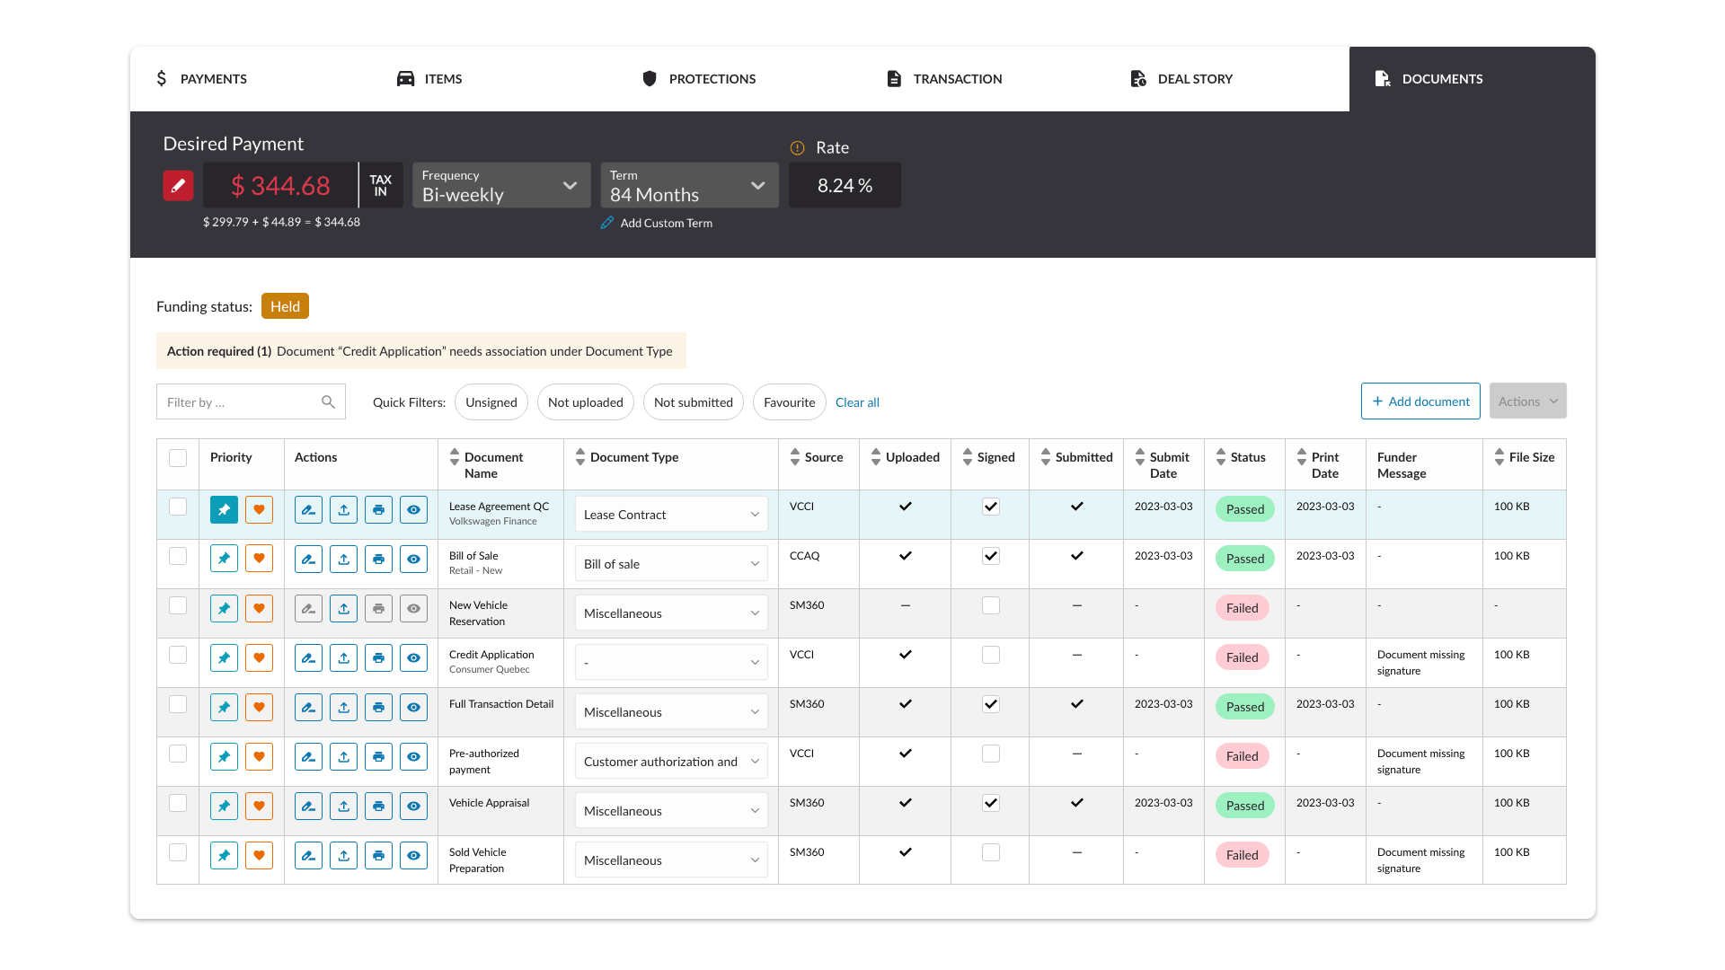1725x970 pixels.
Task: Click the Add document button
Action: pyautogui.click(x=1420, y=401)
